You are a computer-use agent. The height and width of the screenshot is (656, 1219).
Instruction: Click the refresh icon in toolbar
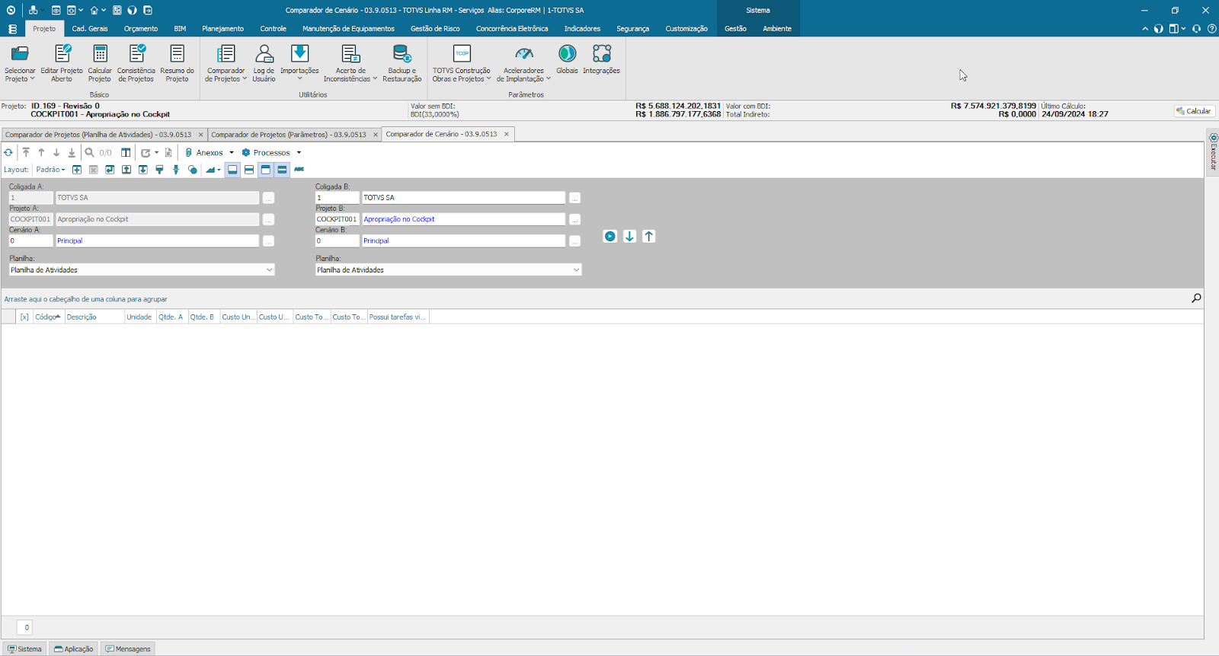(x=8, y=152)
